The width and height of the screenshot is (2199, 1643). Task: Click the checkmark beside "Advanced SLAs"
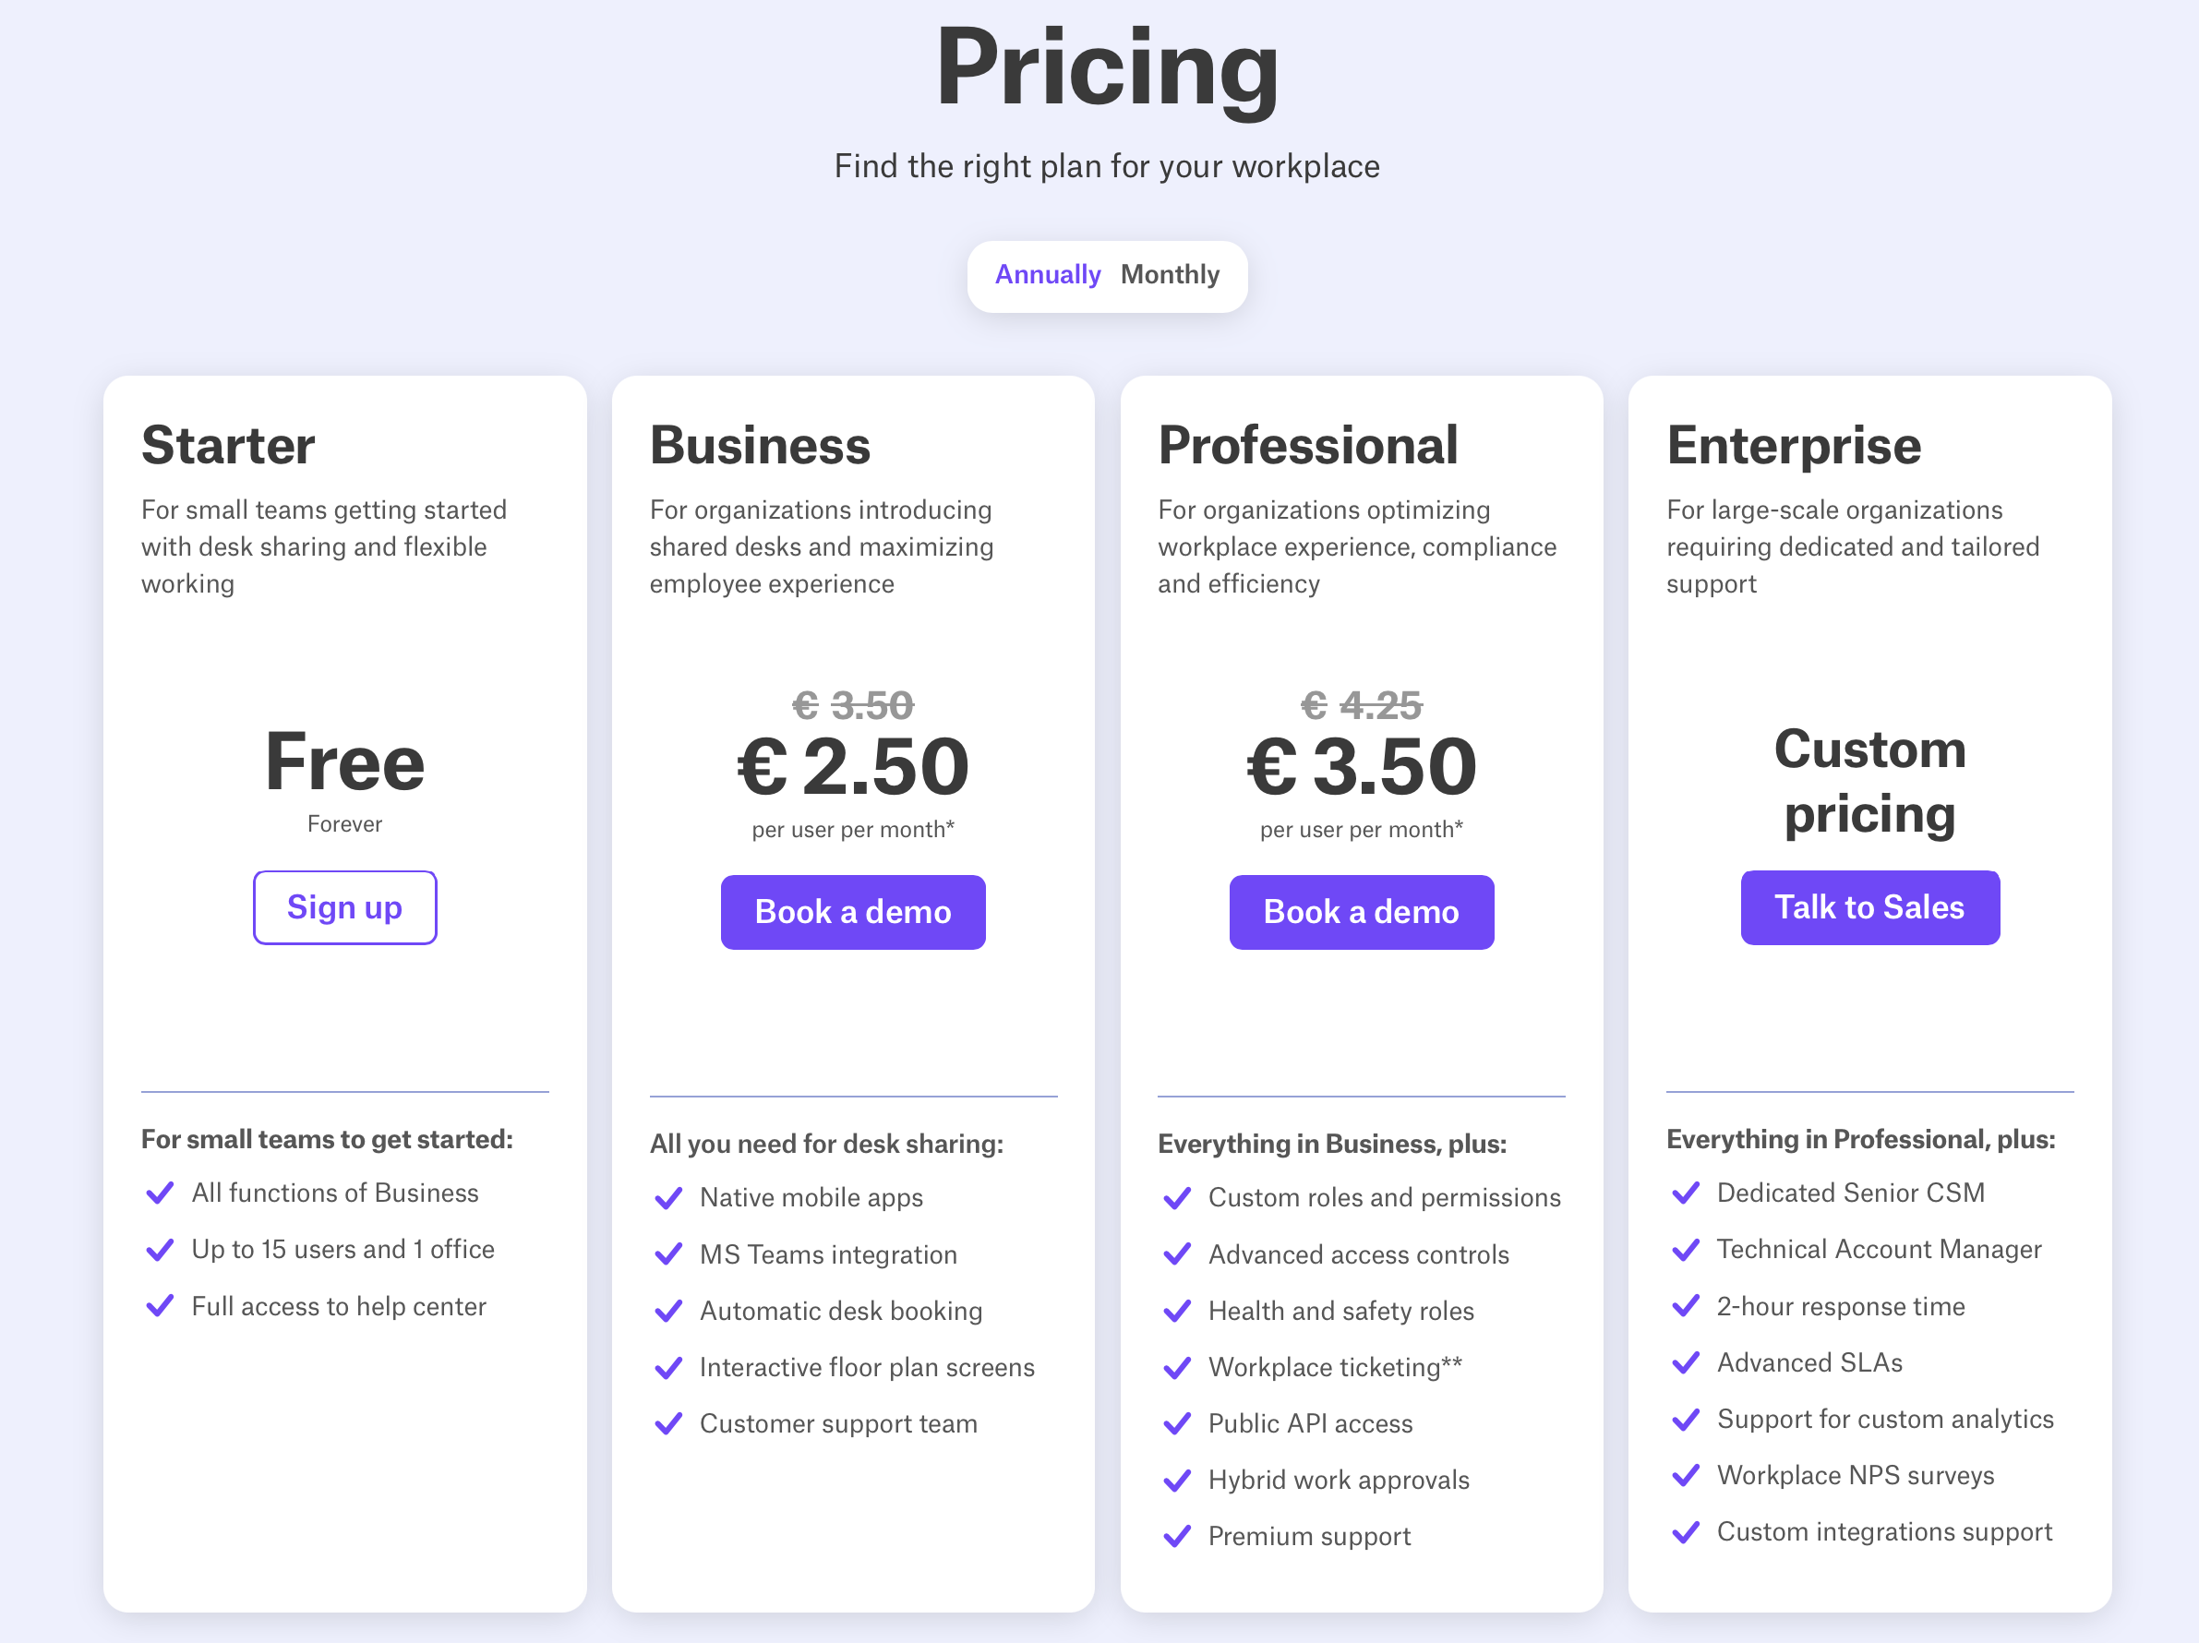point(1687,1361)
